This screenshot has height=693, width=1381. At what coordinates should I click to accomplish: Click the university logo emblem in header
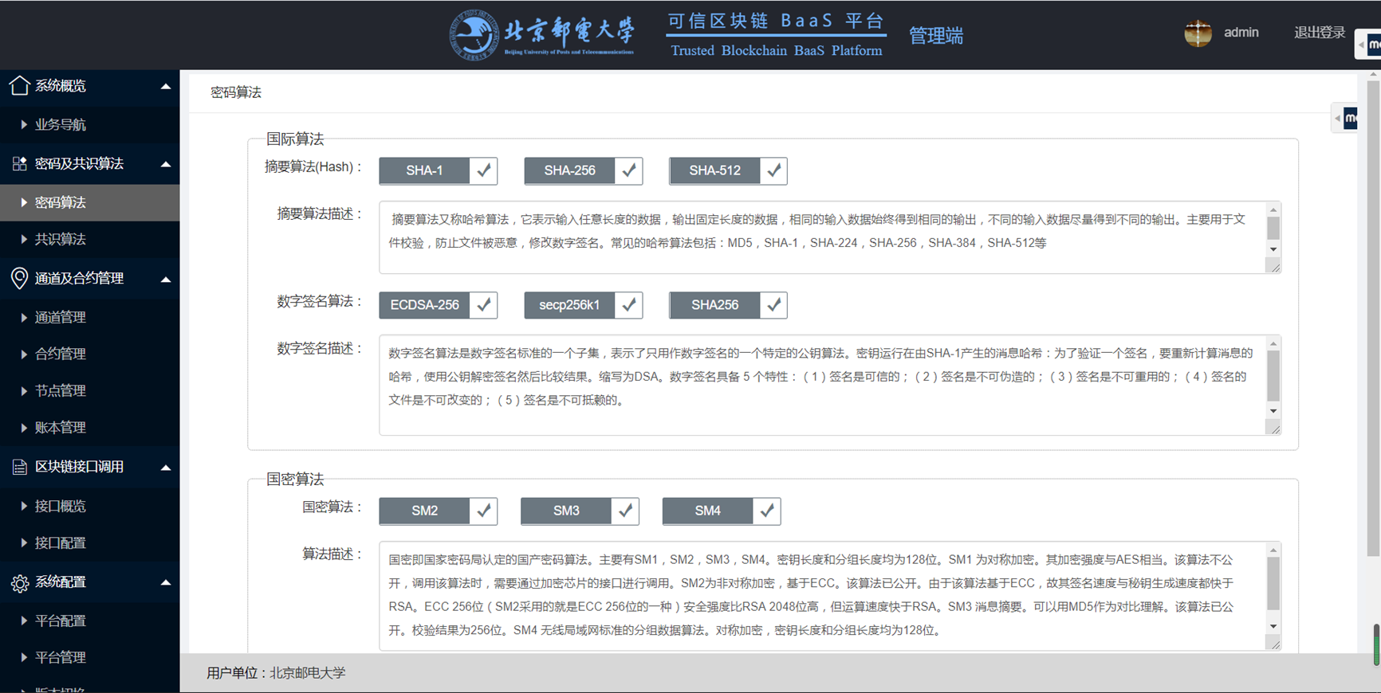(x=474, y=35)
